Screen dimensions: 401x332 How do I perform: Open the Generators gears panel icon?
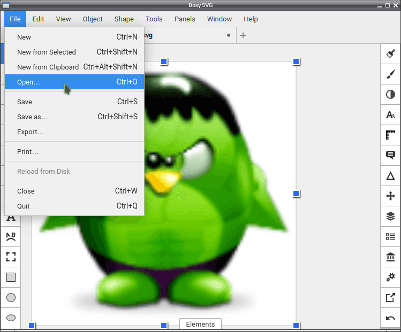click(390, 277)
